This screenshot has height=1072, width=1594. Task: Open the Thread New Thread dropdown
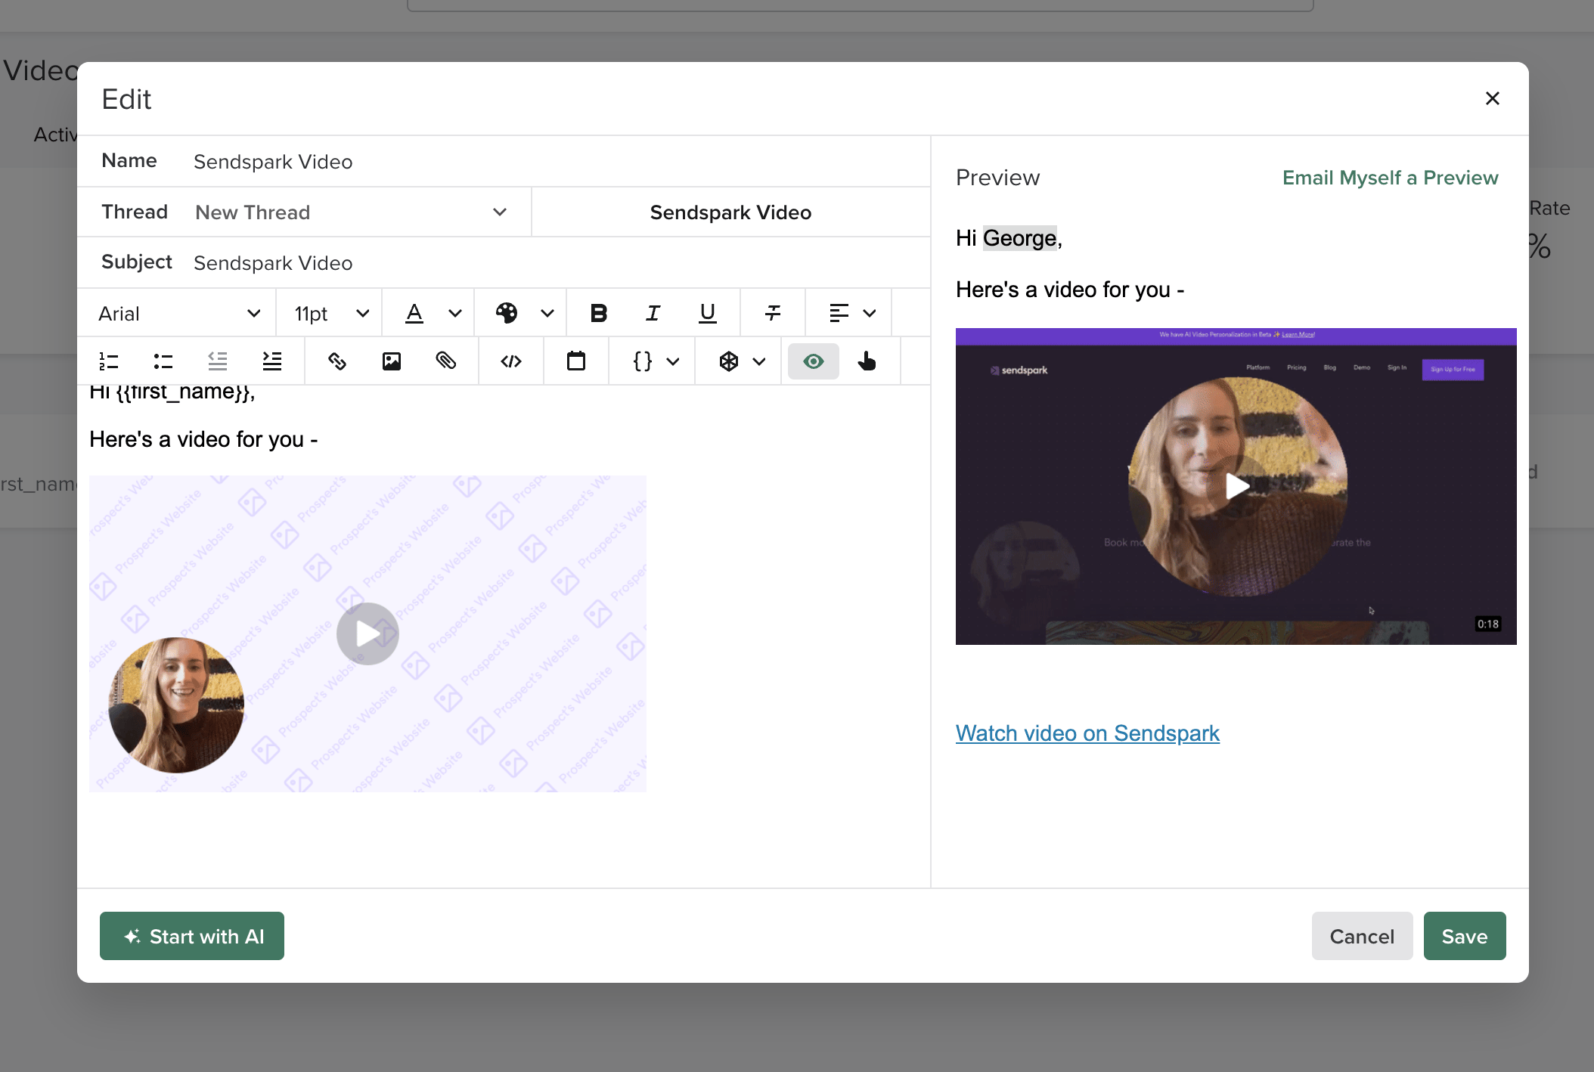point(351,212)
